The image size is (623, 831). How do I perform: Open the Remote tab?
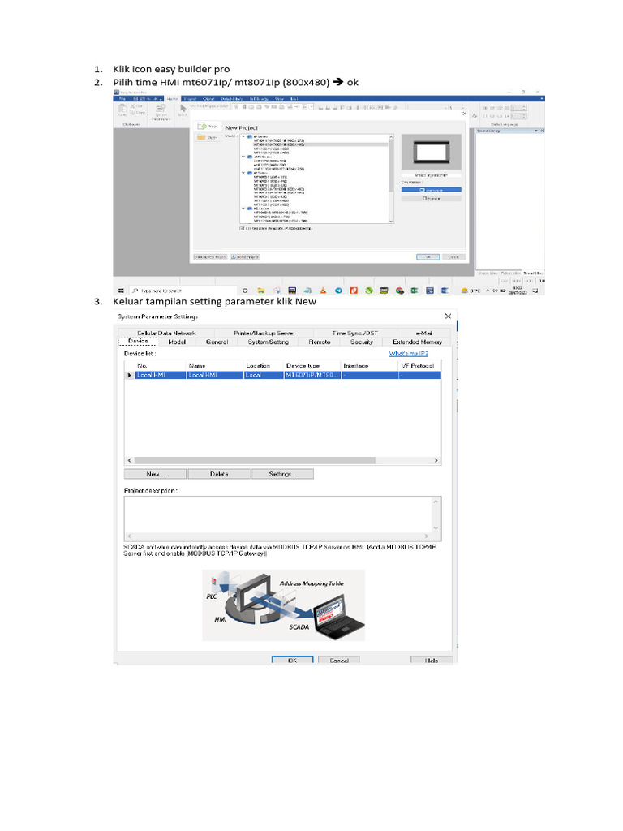click(320, 342)
